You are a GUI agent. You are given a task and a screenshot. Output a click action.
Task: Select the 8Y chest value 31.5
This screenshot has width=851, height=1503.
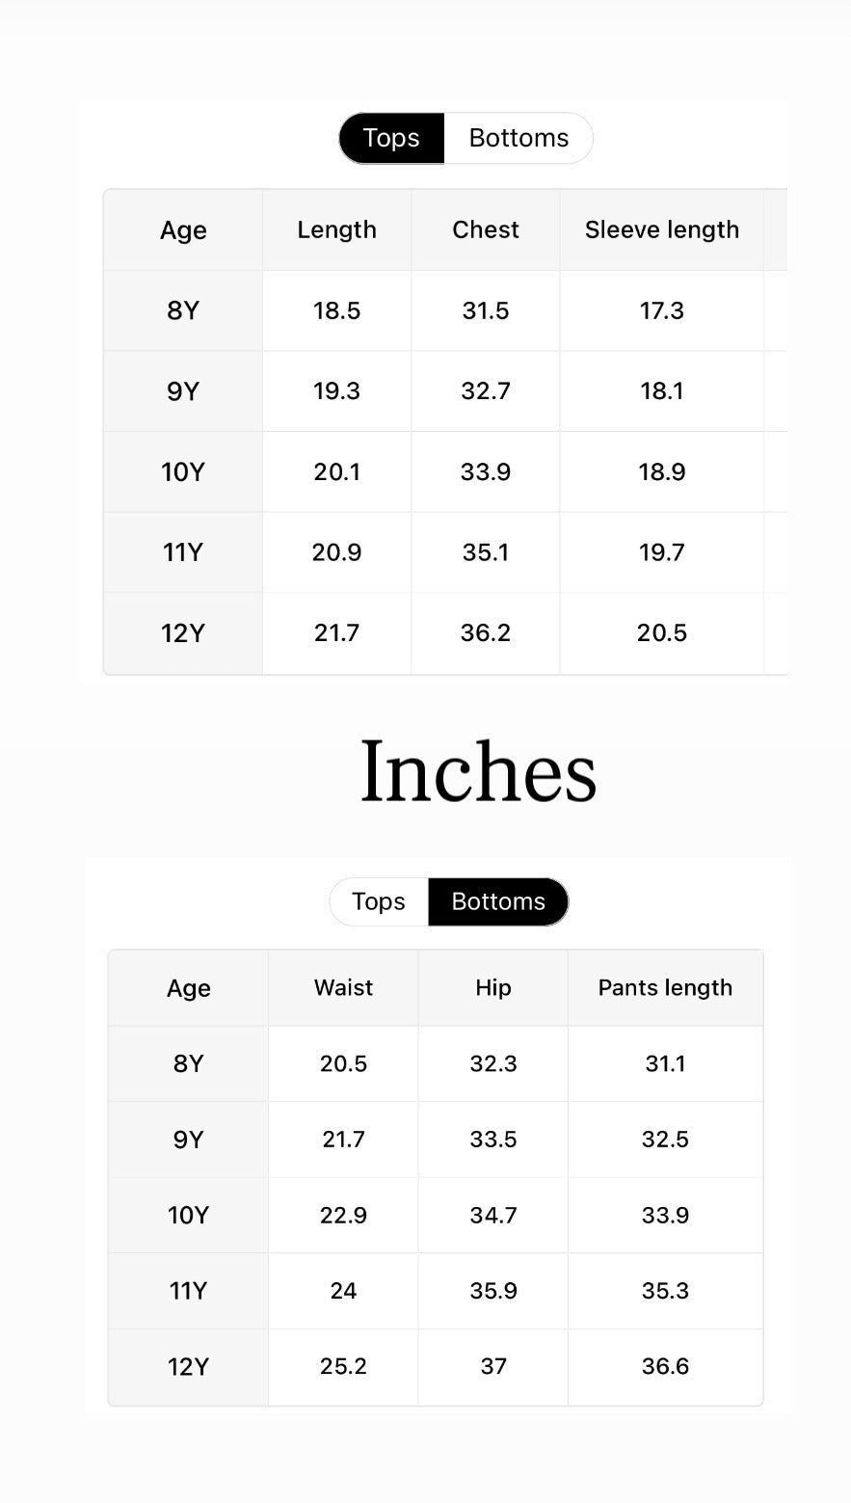coord(486,310)
